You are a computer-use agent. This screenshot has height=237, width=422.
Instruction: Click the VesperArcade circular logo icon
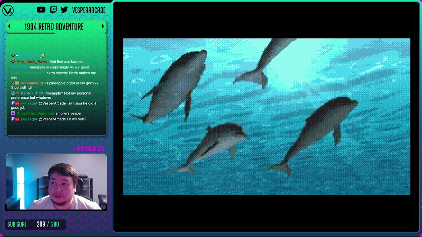click(8, 11)
